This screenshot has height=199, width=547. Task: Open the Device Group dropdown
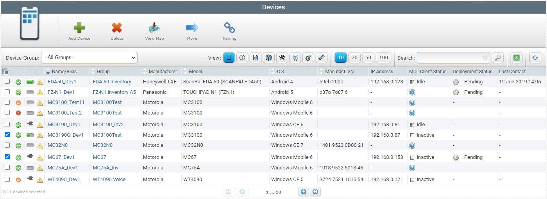(x=89, y=58)
